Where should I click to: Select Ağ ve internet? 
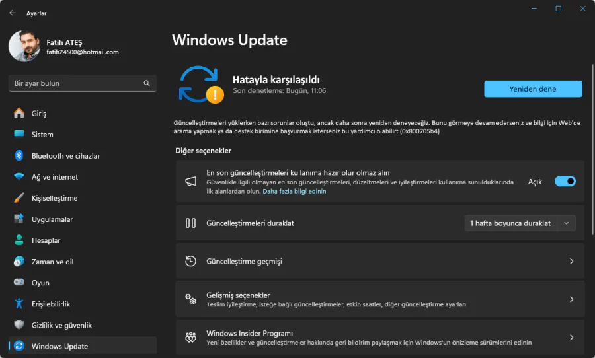point(55,177)
